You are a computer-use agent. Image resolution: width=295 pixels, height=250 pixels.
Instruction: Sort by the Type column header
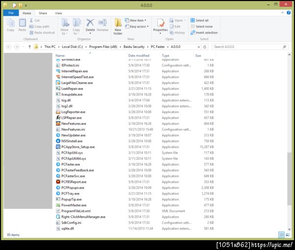click(x=166, y=55)
